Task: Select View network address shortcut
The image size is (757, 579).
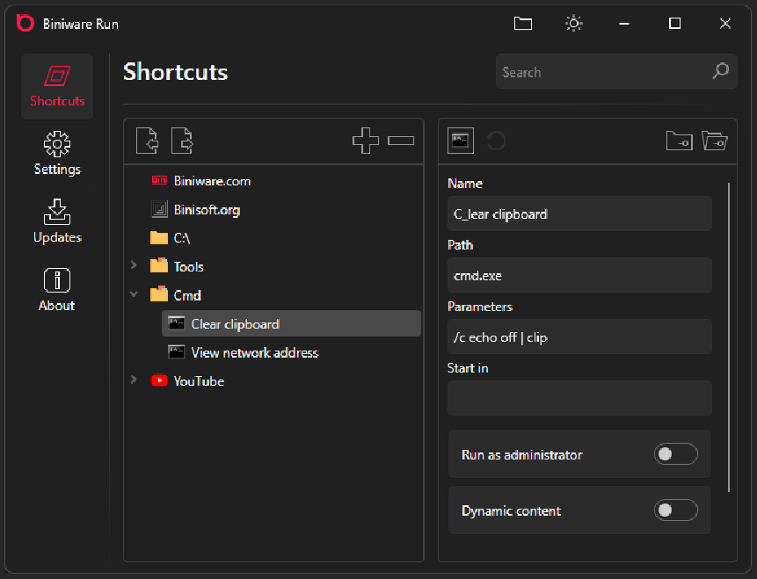Action: click(254, 352)
